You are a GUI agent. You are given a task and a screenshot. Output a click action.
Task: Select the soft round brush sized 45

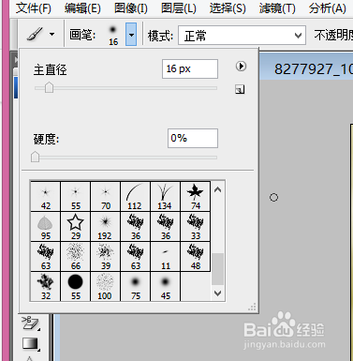[166, 287]
